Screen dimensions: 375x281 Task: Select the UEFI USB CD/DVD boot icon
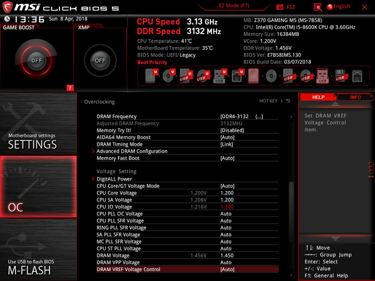click(x=203, y=76)
